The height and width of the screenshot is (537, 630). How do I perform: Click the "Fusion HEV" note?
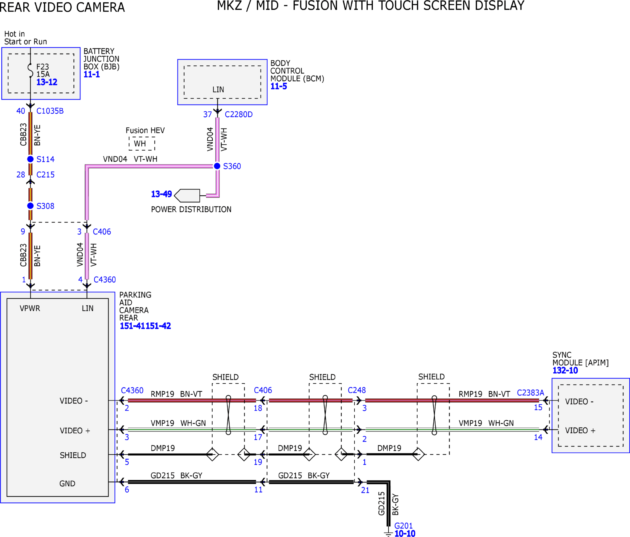145,131
